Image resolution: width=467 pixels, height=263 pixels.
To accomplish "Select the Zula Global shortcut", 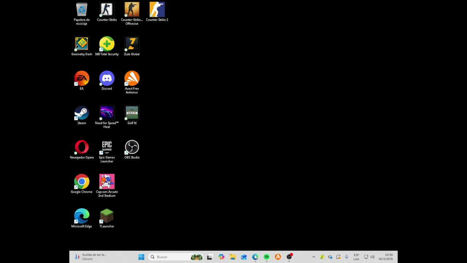I will click(x=132, y=46).
